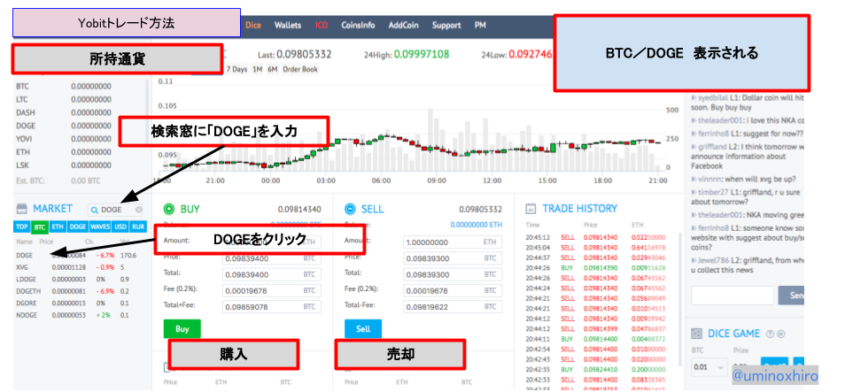
Task: Click the Buy Total input field
Action: click(x=272, y=274)
